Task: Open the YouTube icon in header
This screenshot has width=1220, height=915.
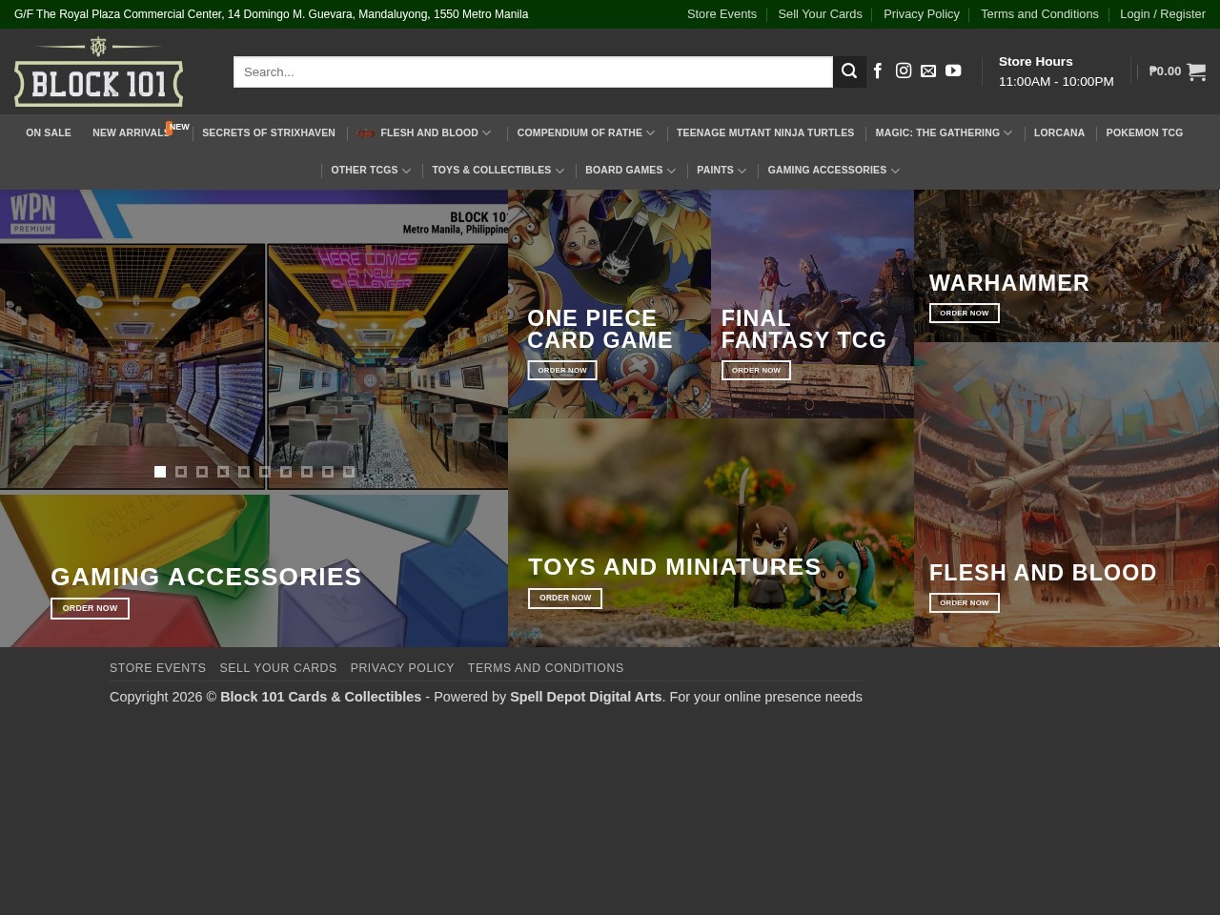Action: 953,71
